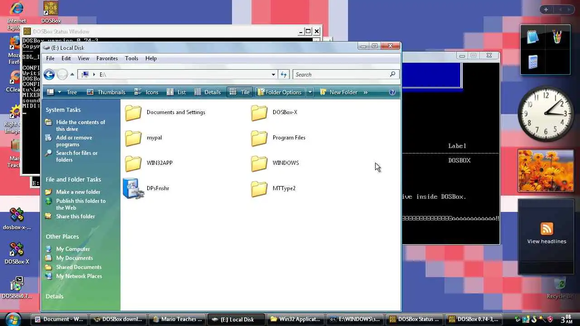Open the DOSBox shortcut atop the desktop

(51, 12)
